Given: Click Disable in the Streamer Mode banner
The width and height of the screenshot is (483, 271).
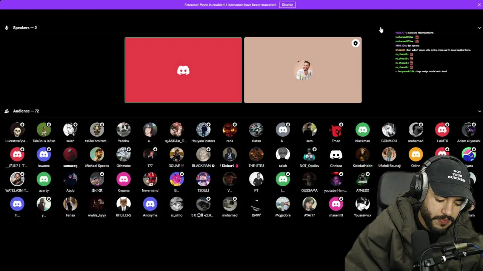Looking at the screenshot, I should (x=287, y=5).
